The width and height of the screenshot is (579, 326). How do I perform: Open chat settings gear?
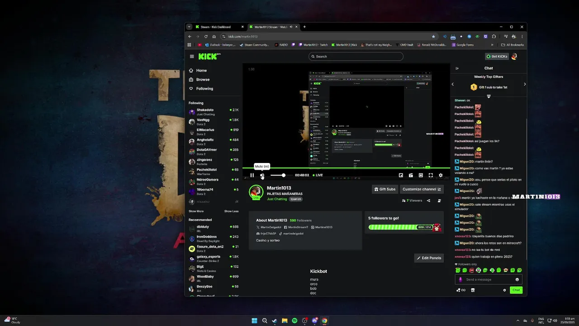504,290
